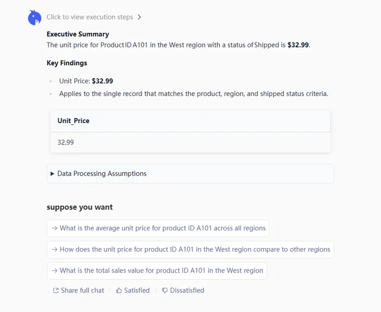Select the average unit price across regions suggestion
The image size is (381, 312).
(162, 228)
